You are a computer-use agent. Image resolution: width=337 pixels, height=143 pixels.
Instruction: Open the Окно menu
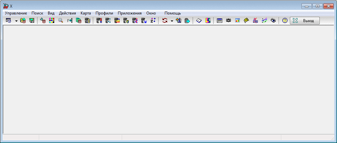pos(151,13)
